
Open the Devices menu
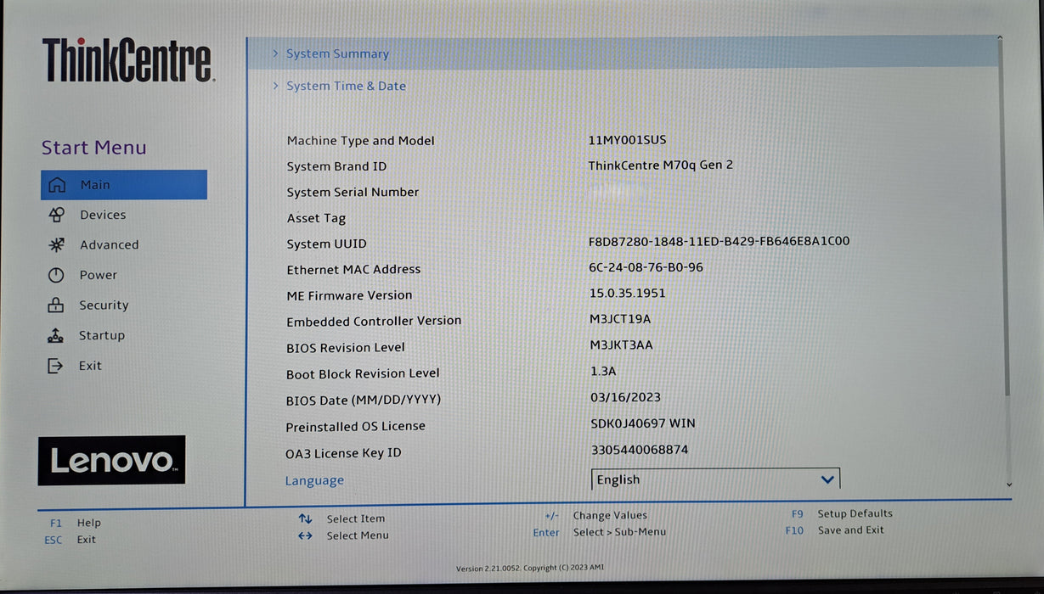pos(103,215)
